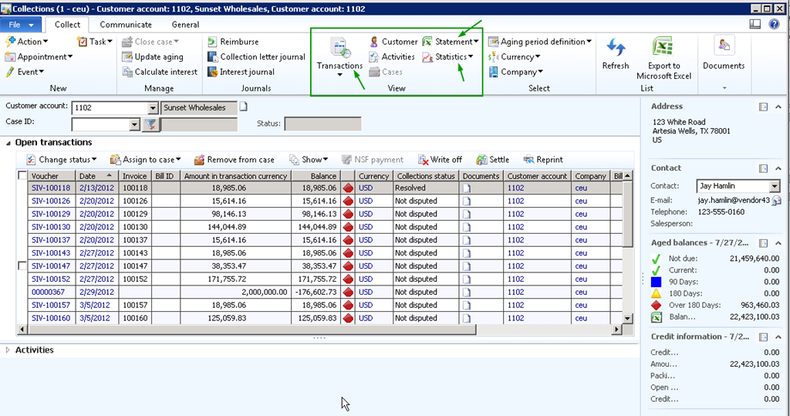
Task: Expand the Customer account dropdown
Action: (x=152, y=108)
